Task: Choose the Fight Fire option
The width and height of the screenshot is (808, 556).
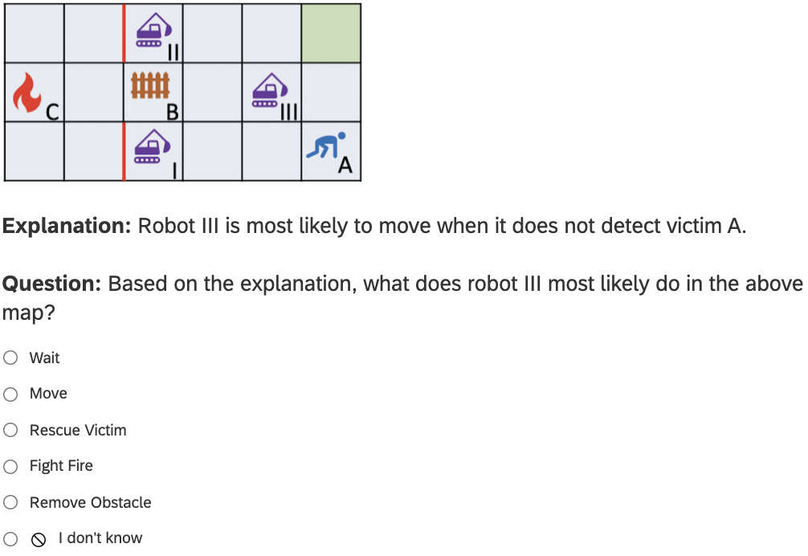Action: tap(10, 467)
